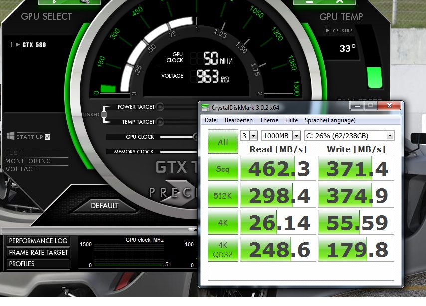Switch to the Voltage tab
The height and width of the screenshot is (306, 426).
(21, 169)
